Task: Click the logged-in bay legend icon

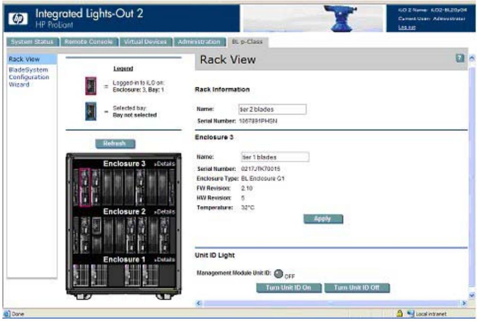Action: 91,86
